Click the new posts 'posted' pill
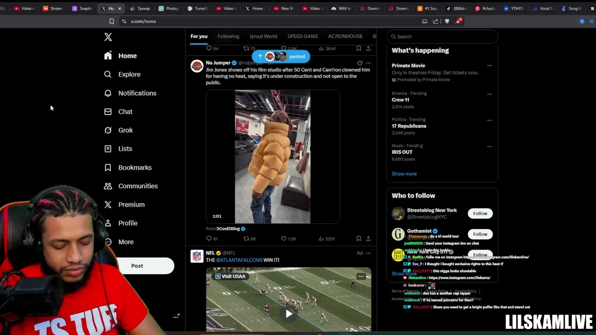Screen dimensions: 596x335 click(281, 57)
